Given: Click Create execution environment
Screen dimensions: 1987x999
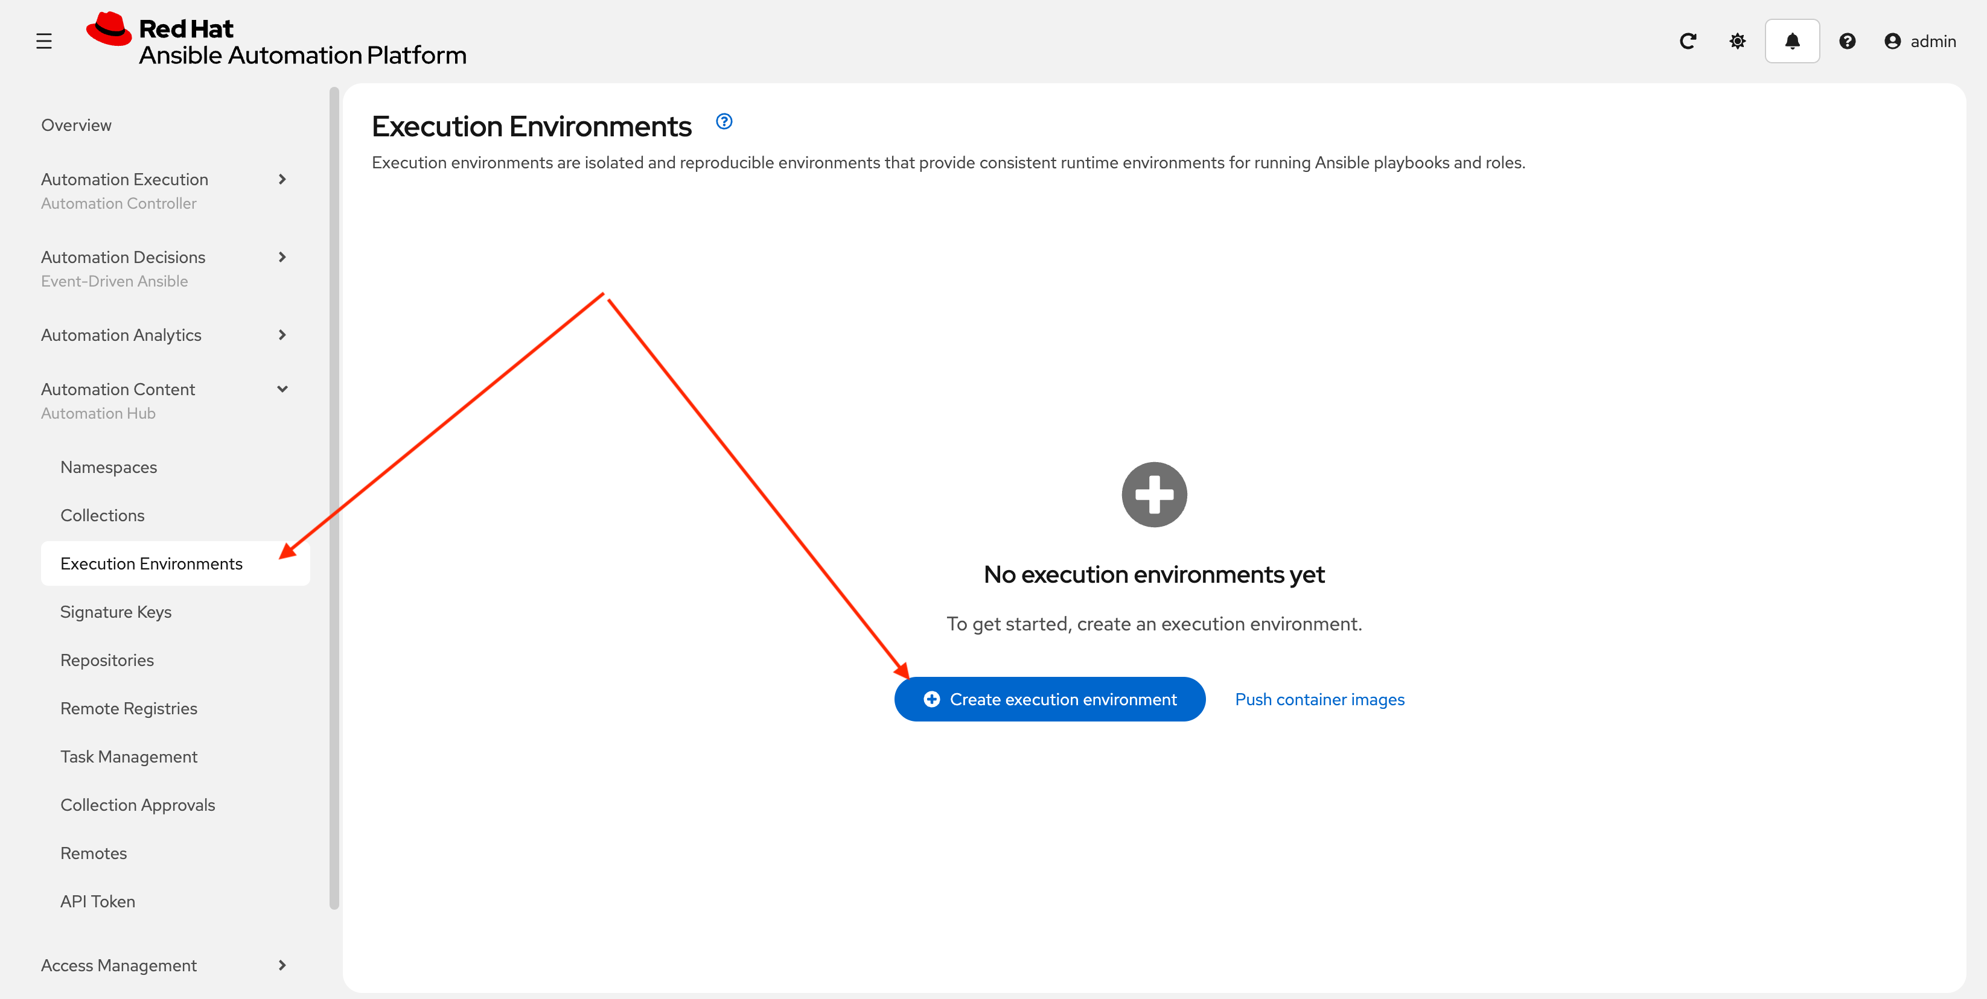Looking at the screenshot, I should [1049, 699].
